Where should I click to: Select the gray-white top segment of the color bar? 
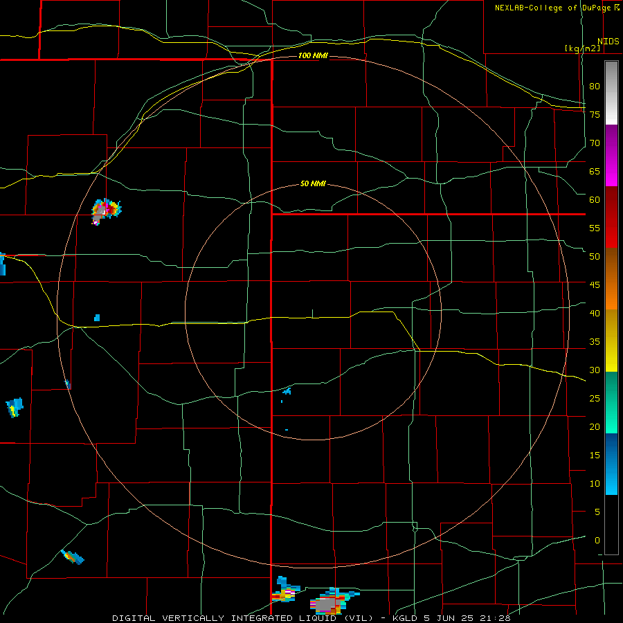point(611,93)
